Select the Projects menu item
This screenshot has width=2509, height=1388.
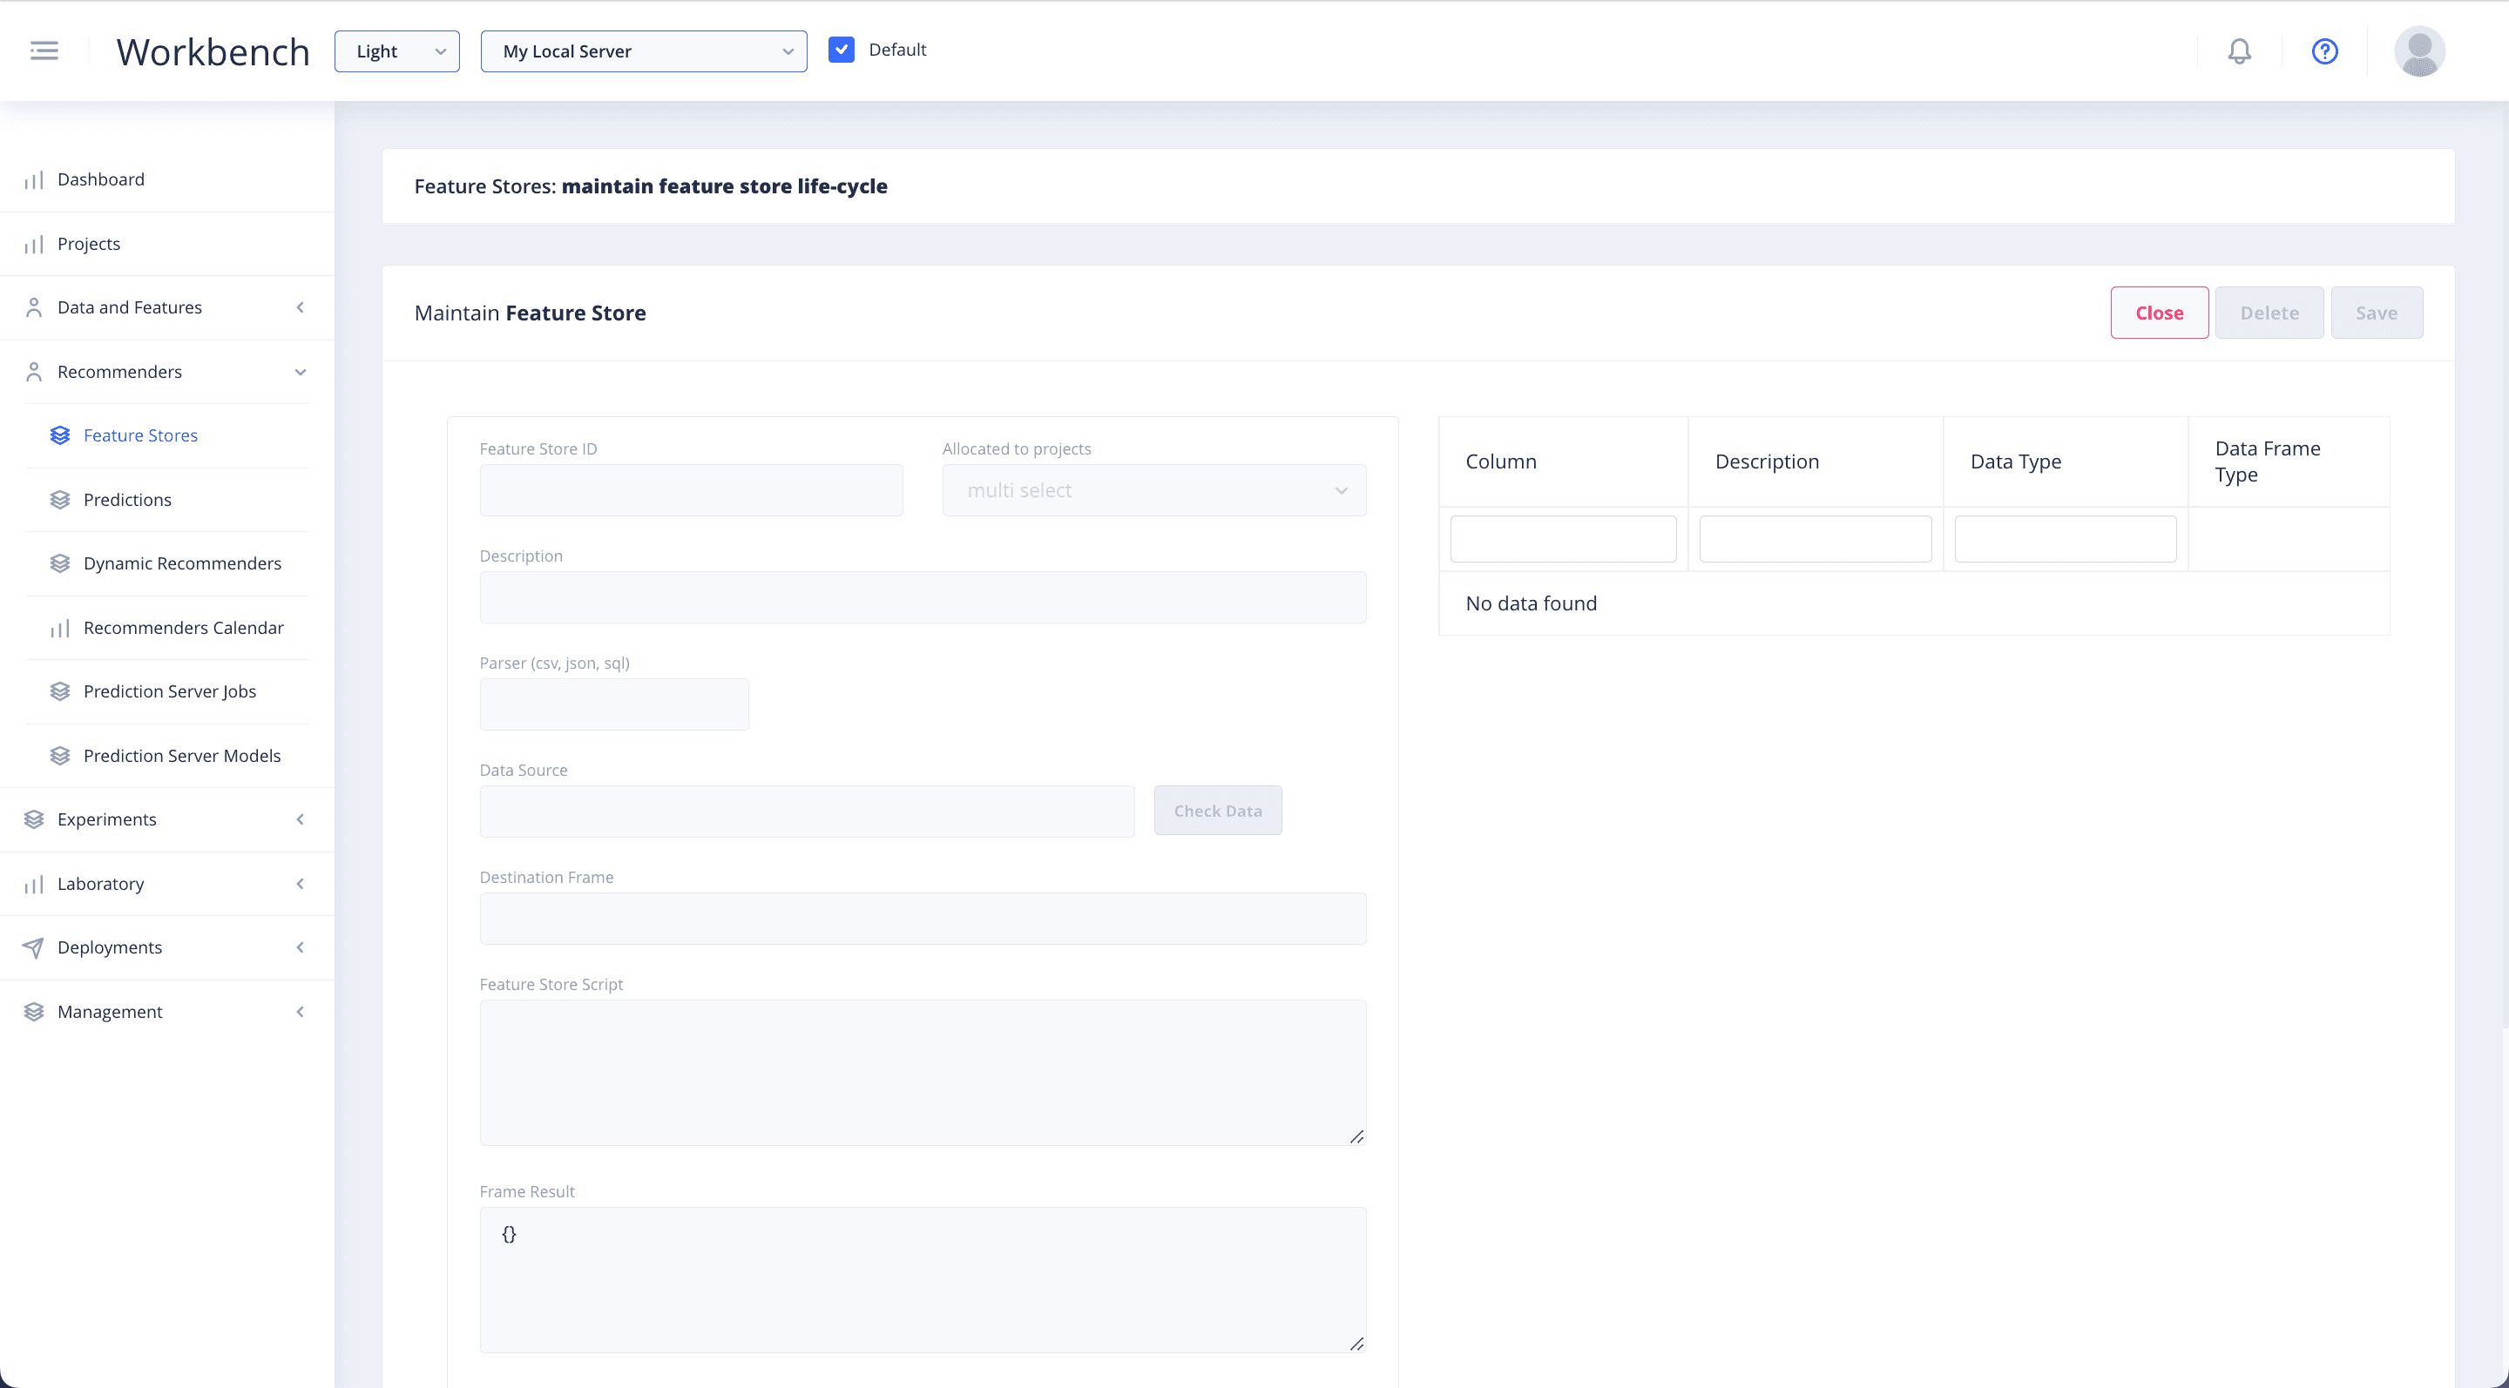89,241
